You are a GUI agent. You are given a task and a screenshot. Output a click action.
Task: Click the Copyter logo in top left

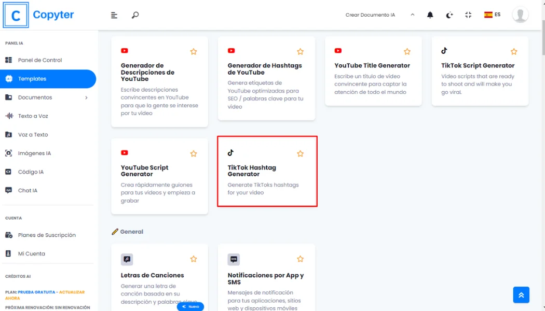tap(39, 15)
